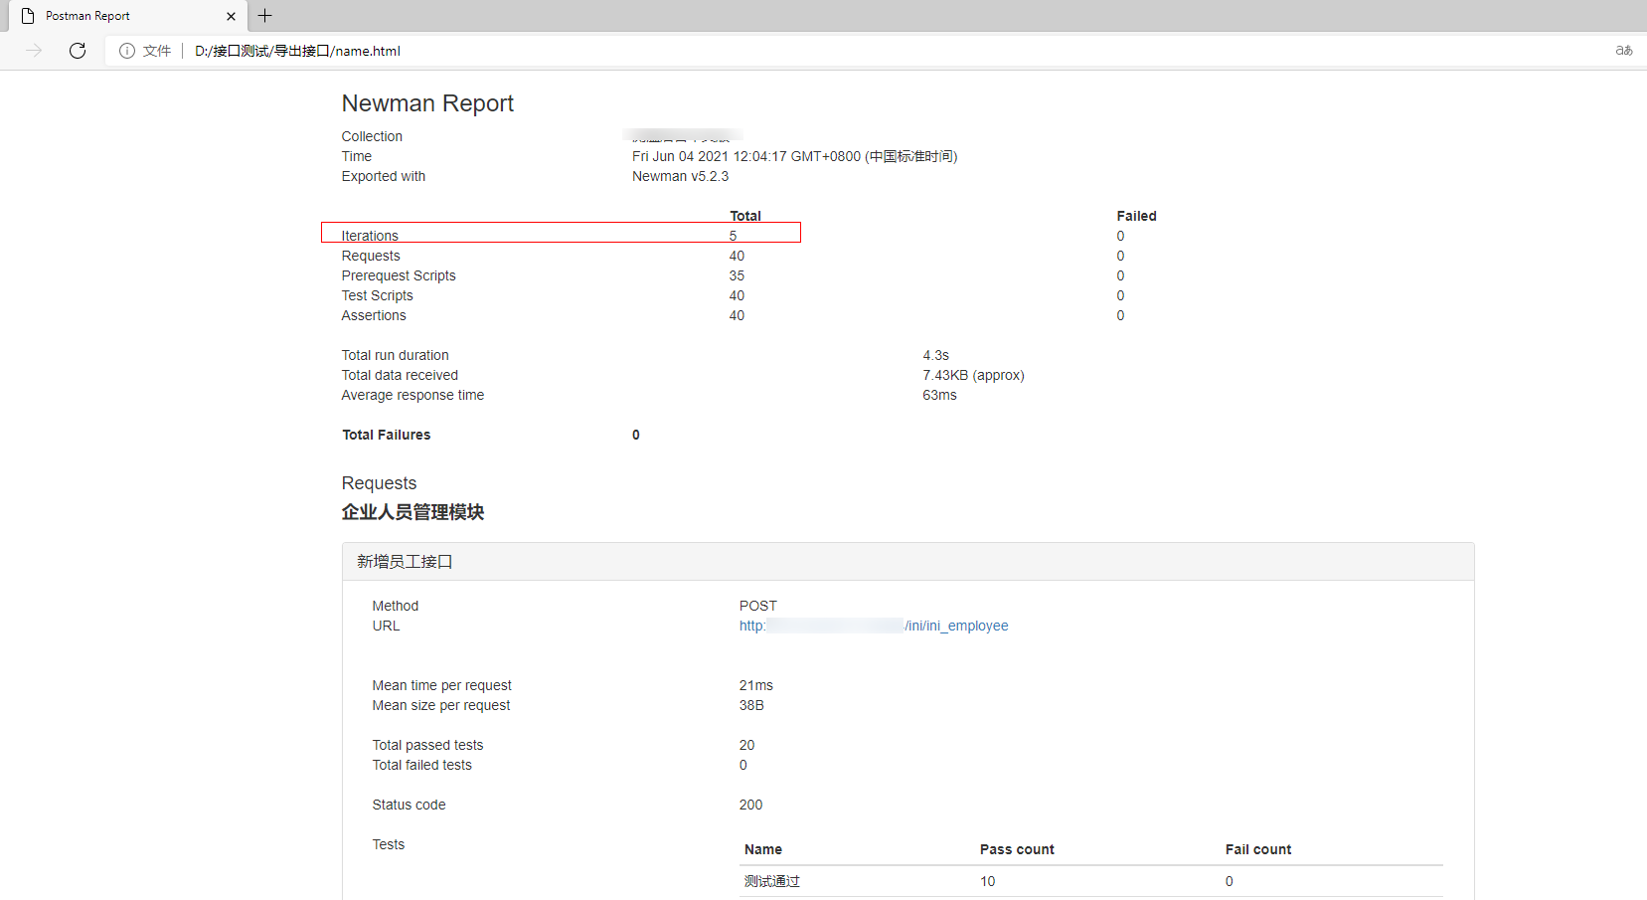The height and width of the screenshot is (900, 1647).
Task: Click the 'Exported with' label
Action: [384, 176]
